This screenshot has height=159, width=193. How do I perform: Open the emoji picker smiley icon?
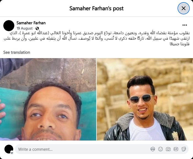[160, 149]
